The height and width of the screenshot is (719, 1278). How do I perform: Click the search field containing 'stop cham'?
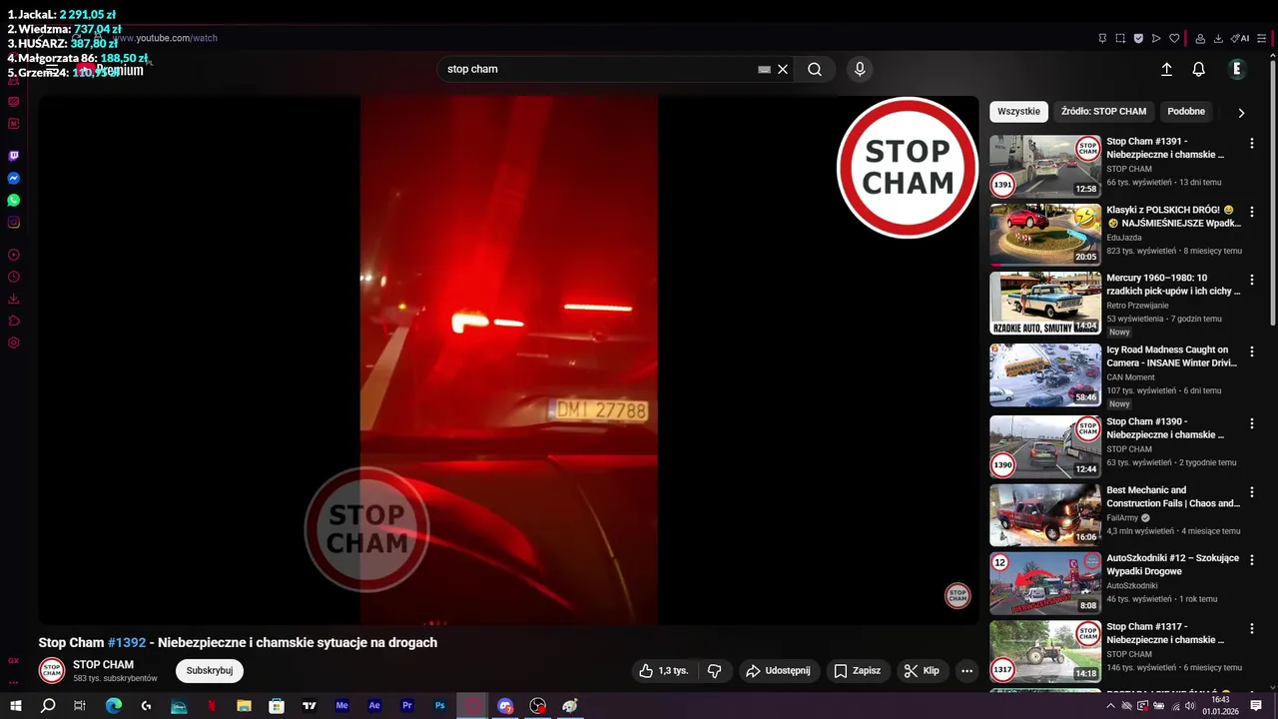[599, 69]
